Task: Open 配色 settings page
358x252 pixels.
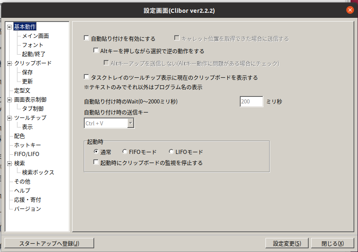Action: point(19,136)
